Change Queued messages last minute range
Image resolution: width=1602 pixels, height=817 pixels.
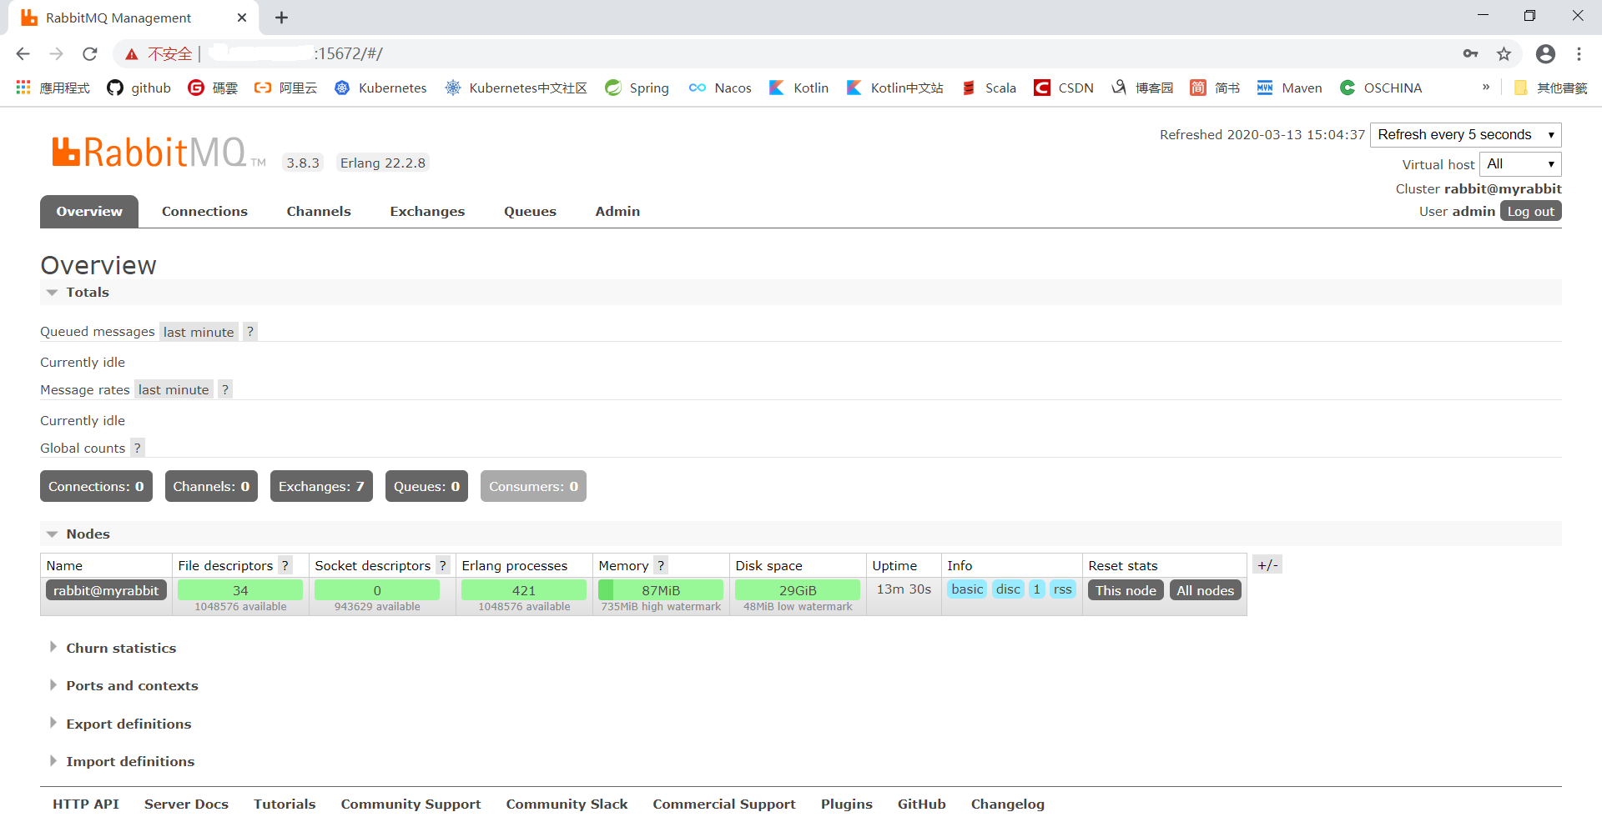tap(199, 332)
